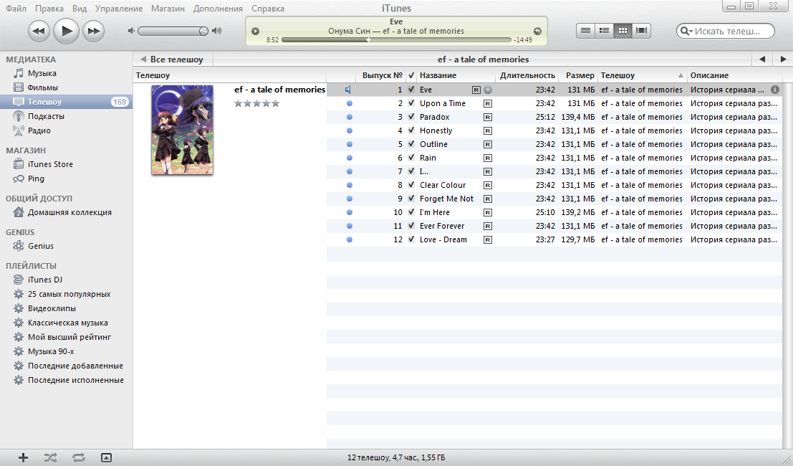Select Телешоу in the sidebar

pyautogui.click(x=66, y=102)
